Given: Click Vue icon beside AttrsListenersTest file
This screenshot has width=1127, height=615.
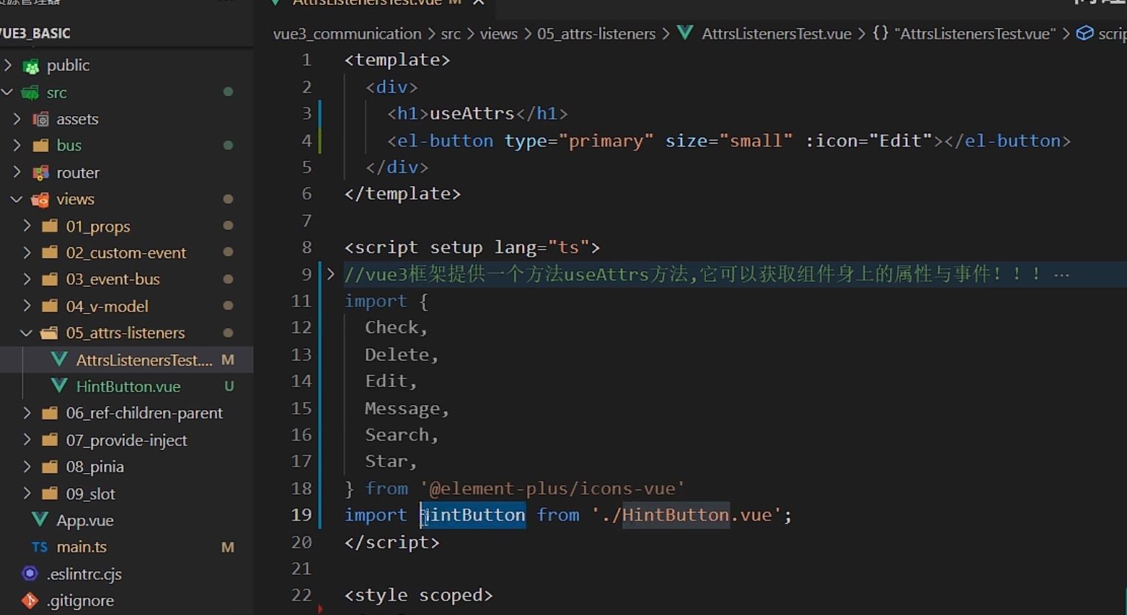Looking at the screenshot, I should tap(60, 359).
